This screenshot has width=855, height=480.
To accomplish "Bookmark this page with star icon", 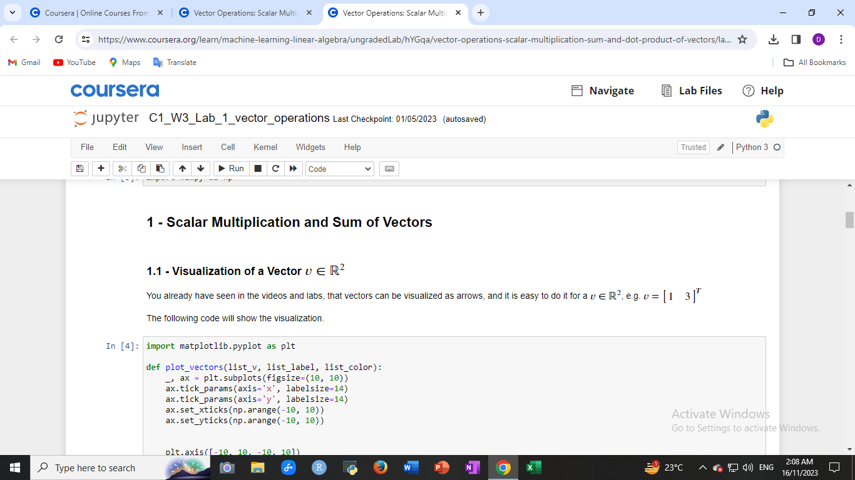I will [742, 39].
